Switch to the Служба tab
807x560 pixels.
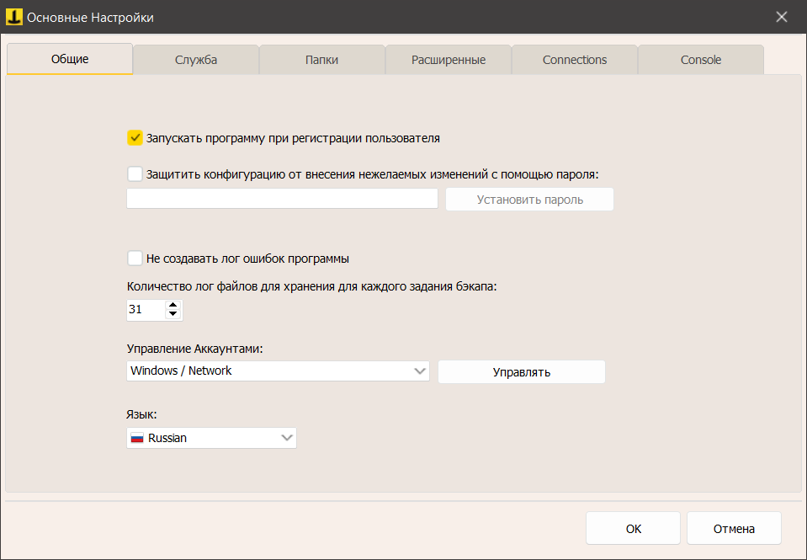click(196, 60)
